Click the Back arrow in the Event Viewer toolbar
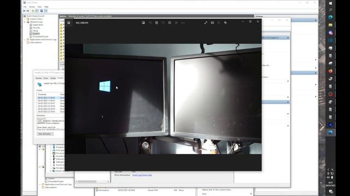350x196 pixels. [x=24, y=11]
